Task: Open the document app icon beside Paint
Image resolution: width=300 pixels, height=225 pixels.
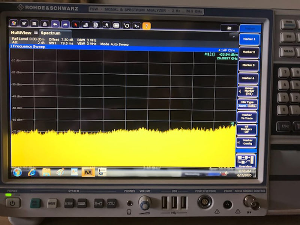Action: (74, 172)
